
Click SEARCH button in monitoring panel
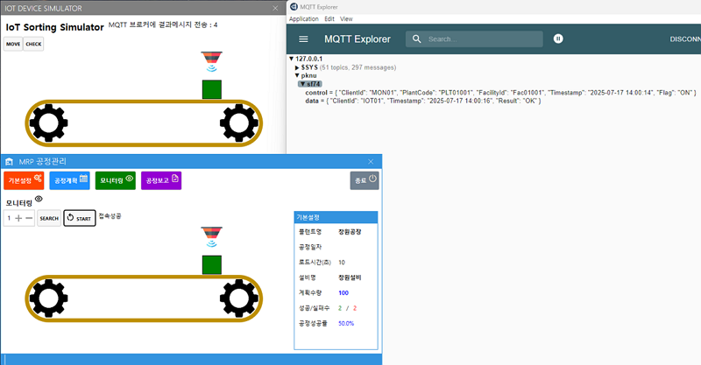tap(49, 218)
